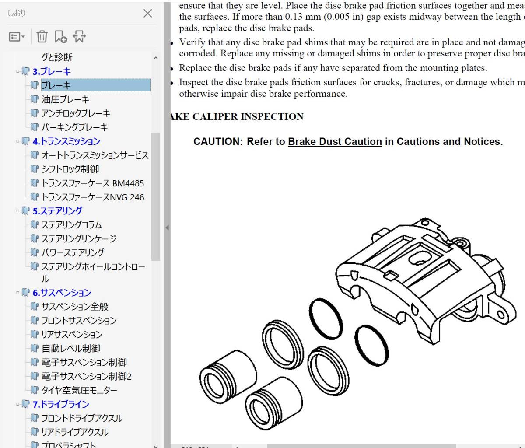The image size is (525, 448).
Task: Click the bookmark panel vertical scrollbar thumb
Action: pyautogui.click(x=156, y=196)
